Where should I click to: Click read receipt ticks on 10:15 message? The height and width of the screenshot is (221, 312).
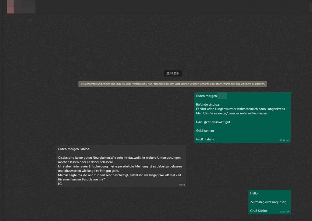(288, 212)
